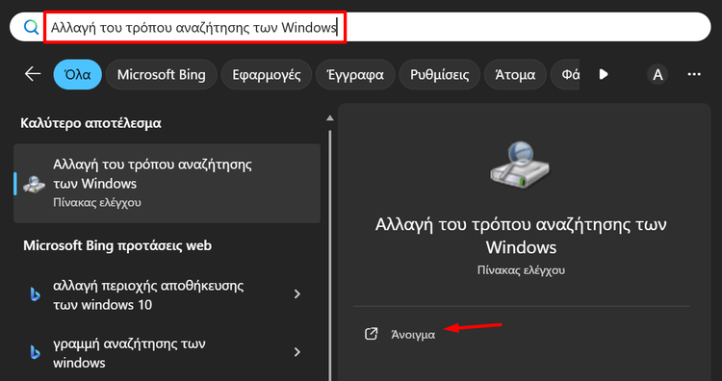The height and width of the screenshot is (381, 722).
Task: Switch to the Έγγραφα tab
Action: point(355,74)
